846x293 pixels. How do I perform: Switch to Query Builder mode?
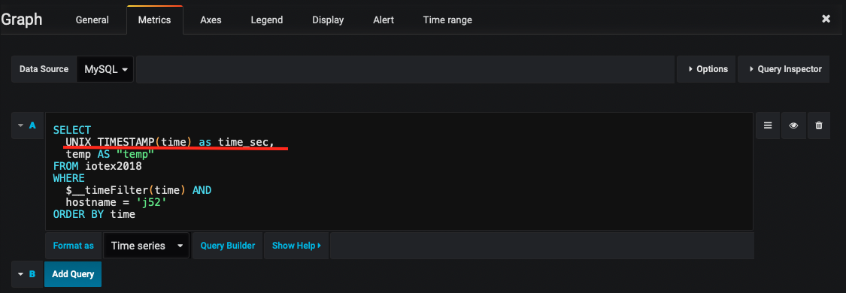pos(228,246)
